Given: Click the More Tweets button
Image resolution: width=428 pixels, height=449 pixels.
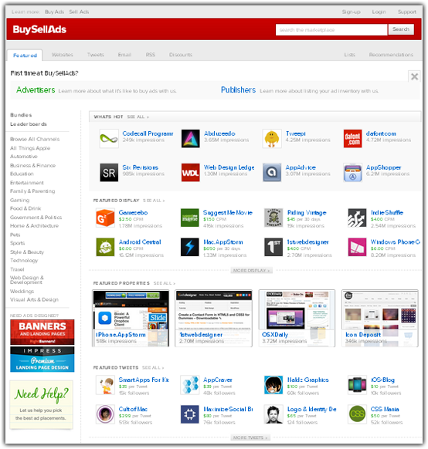Looking at the screenshot, I should tap(250, 437).
